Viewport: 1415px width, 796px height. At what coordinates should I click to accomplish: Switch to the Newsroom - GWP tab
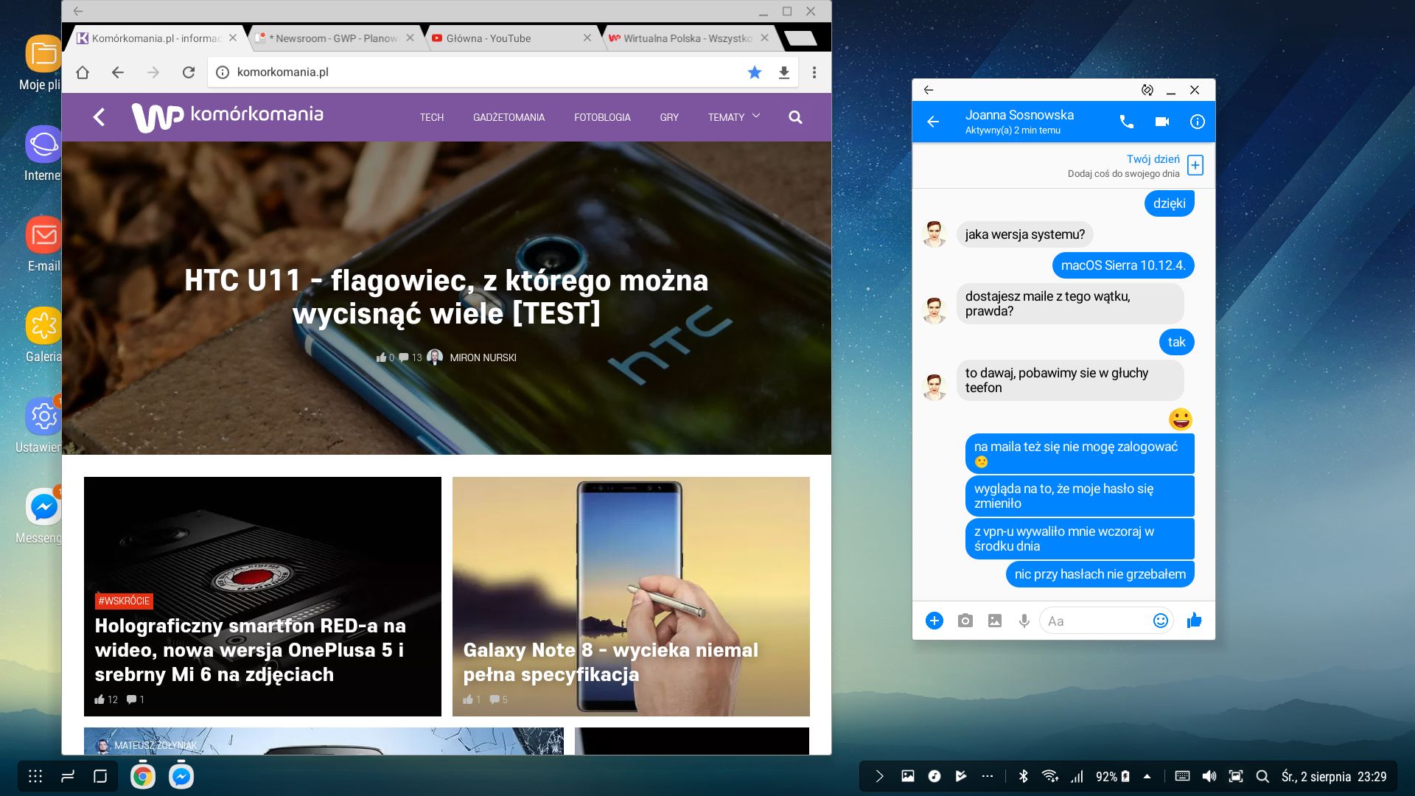[x=334, y=38]
